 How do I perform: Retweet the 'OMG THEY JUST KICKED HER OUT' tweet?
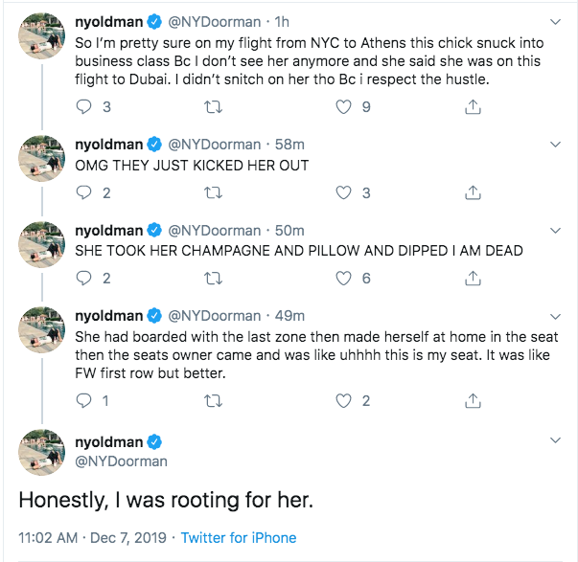pyautogui.click(x=214, y=193)
